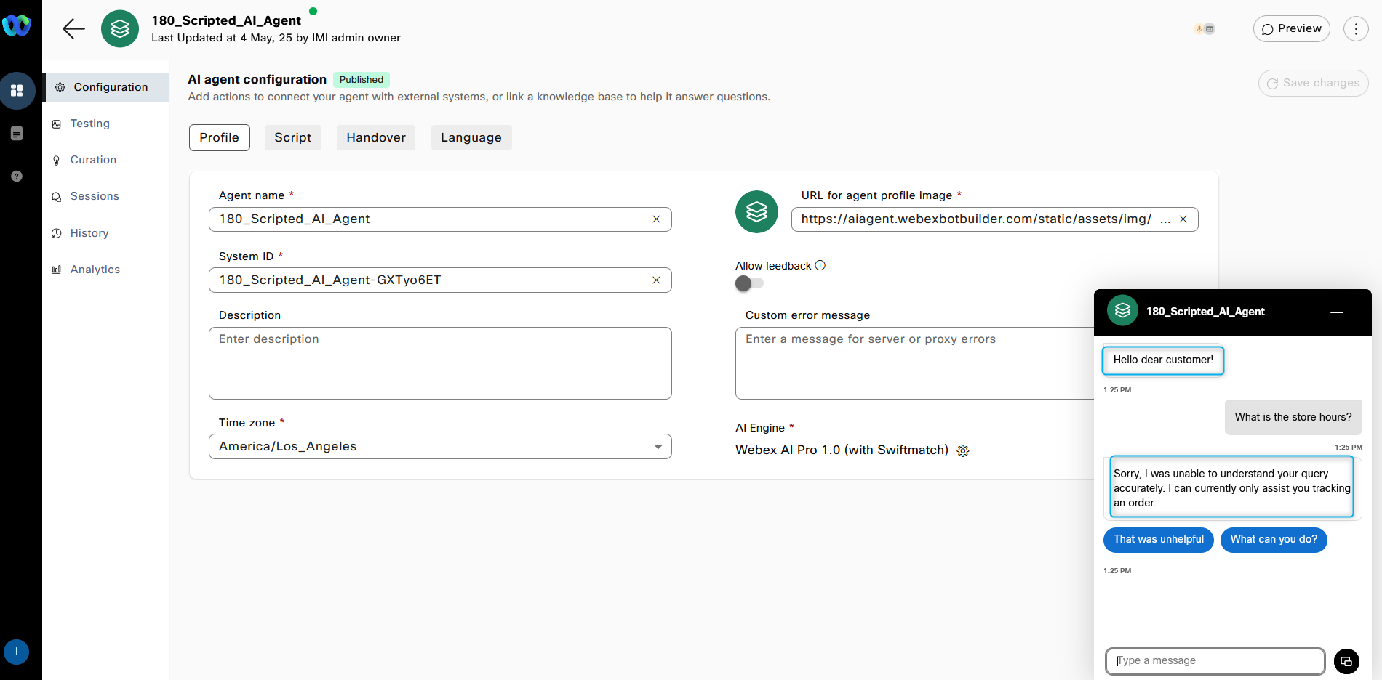Clear the profile image URL field
Viewport: 1382px width, 680px height.
click(1183, 219)
